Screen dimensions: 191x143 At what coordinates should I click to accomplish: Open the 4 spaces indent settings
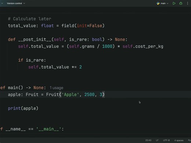[x=179, y=140]
